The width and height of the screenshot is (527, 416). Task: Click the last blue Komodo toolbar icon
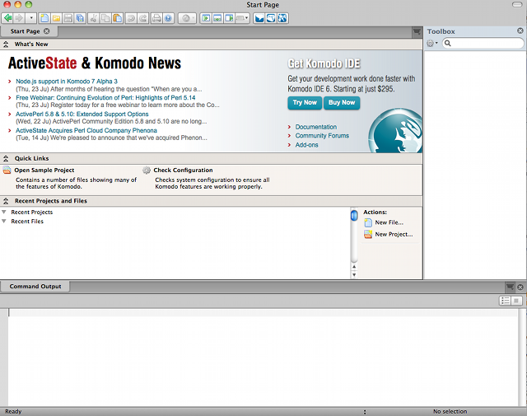pos(282,18)
